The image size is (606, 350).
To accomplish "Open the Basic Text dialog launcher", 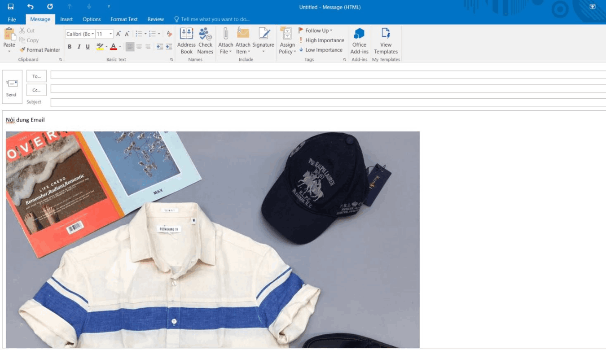I will [171, 59].
